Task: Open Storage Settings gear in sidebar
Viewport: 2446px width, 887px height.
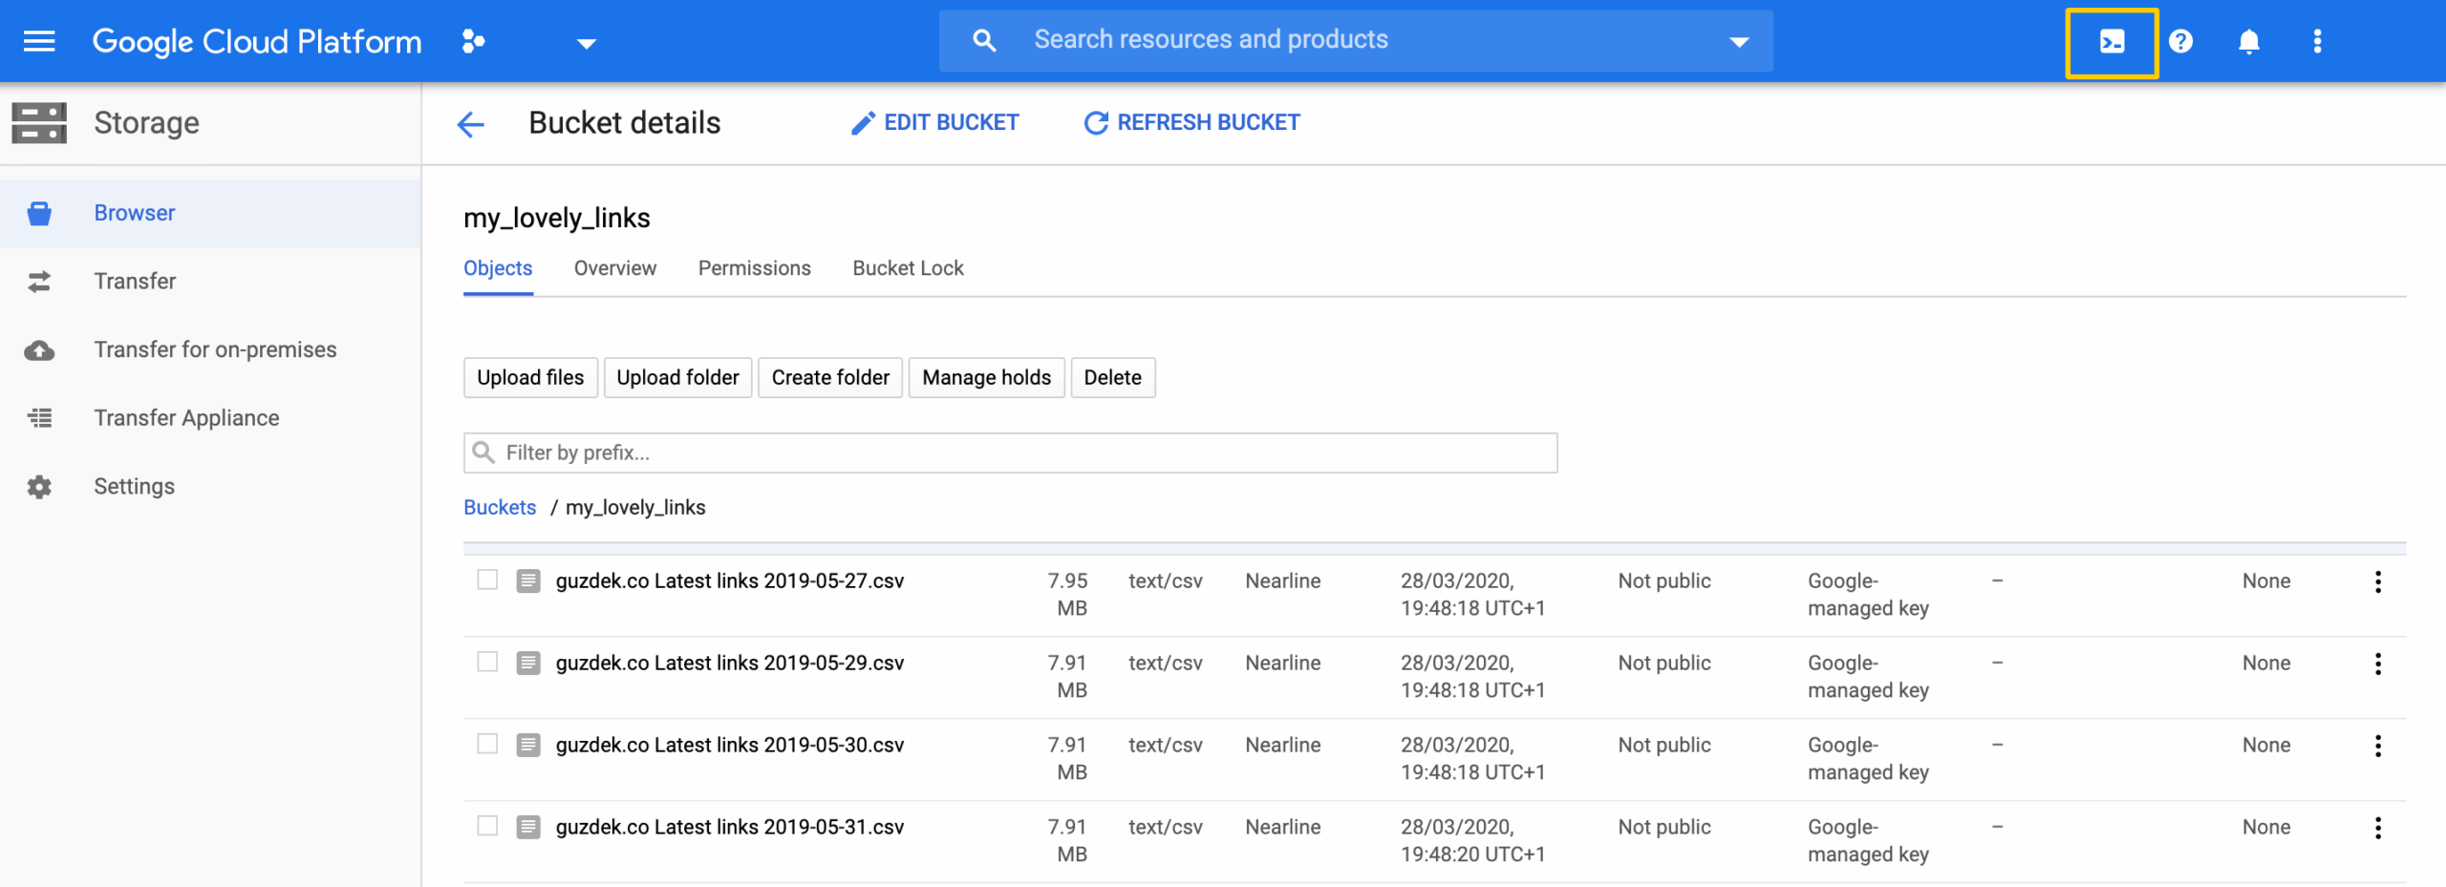Action: pyautogui.click(x=39, y=487)
